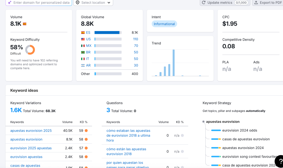Open the black help question mark bubble

pyautogui.click(x=279, y=161)
